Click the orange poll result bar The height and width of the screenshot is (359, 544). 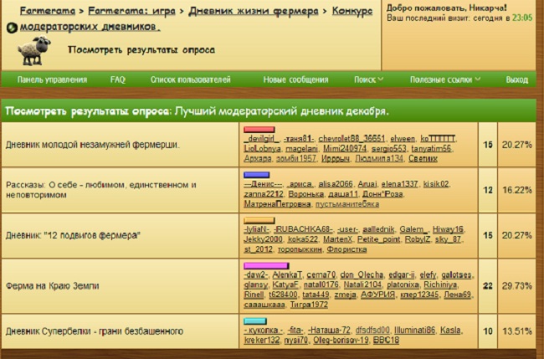[x=259, y=220]
